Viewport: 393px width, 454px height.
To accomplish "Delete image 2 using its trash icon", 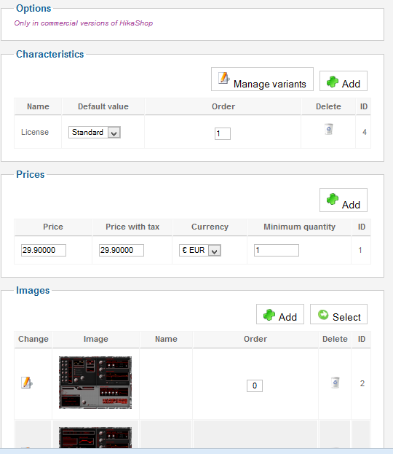I will (x=336, y=383).
